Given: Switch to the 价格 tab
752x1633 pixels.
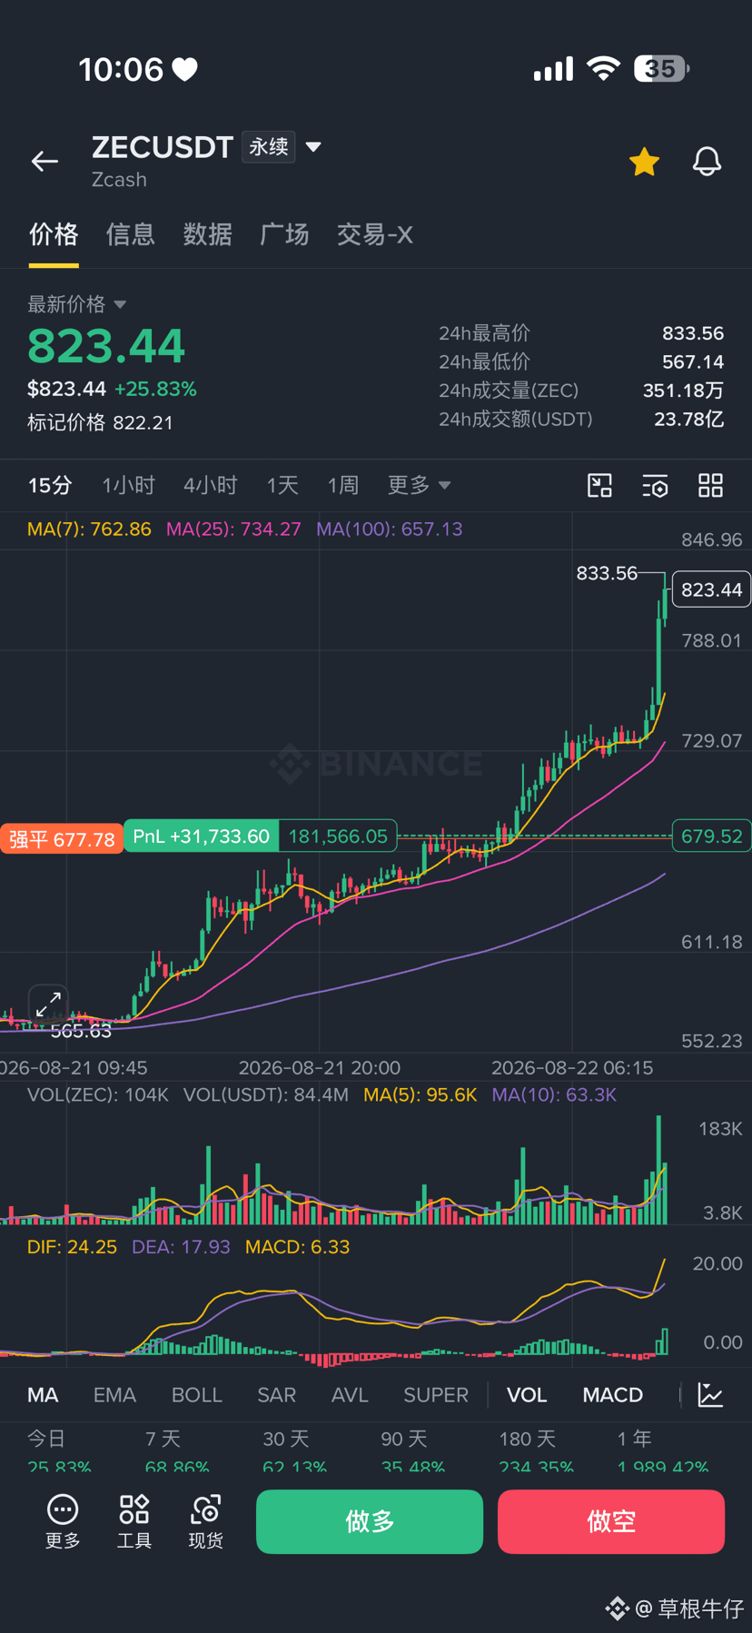Looking at the screenshot, I should pyautogui.click(x=54, y=234).
